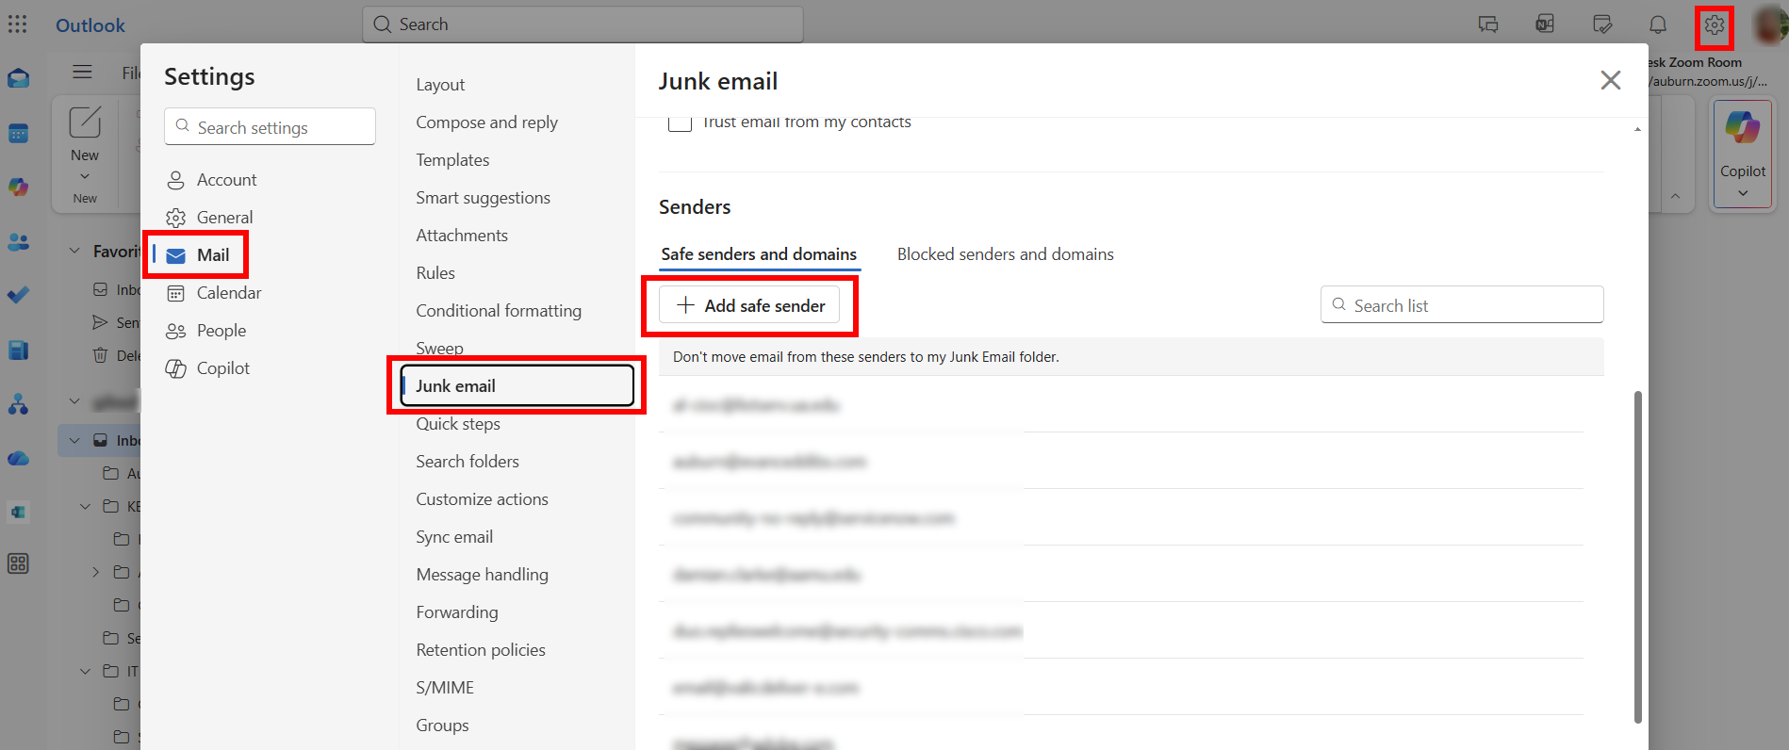
Task: Collapse the blurred account folder group
Action: click(x=74, y=401)
